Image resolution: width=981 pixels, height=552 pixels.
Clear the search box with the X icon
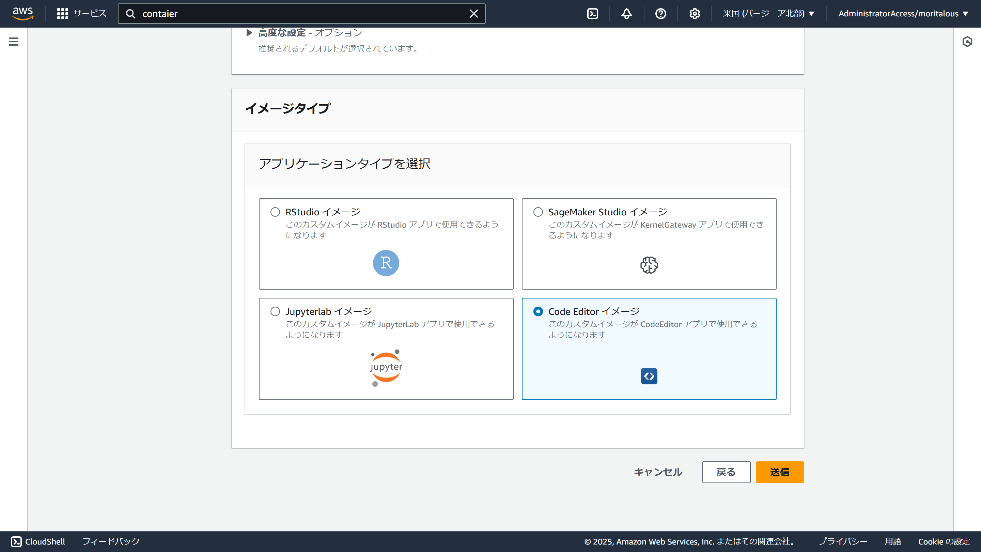(x=473, y=13)
